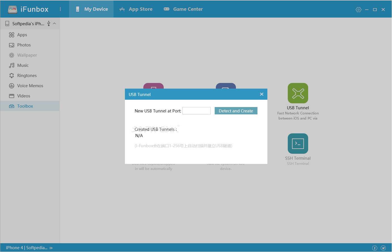
Task: Focus the New USB Tunnel port field
Action: (x=197, y=111)
